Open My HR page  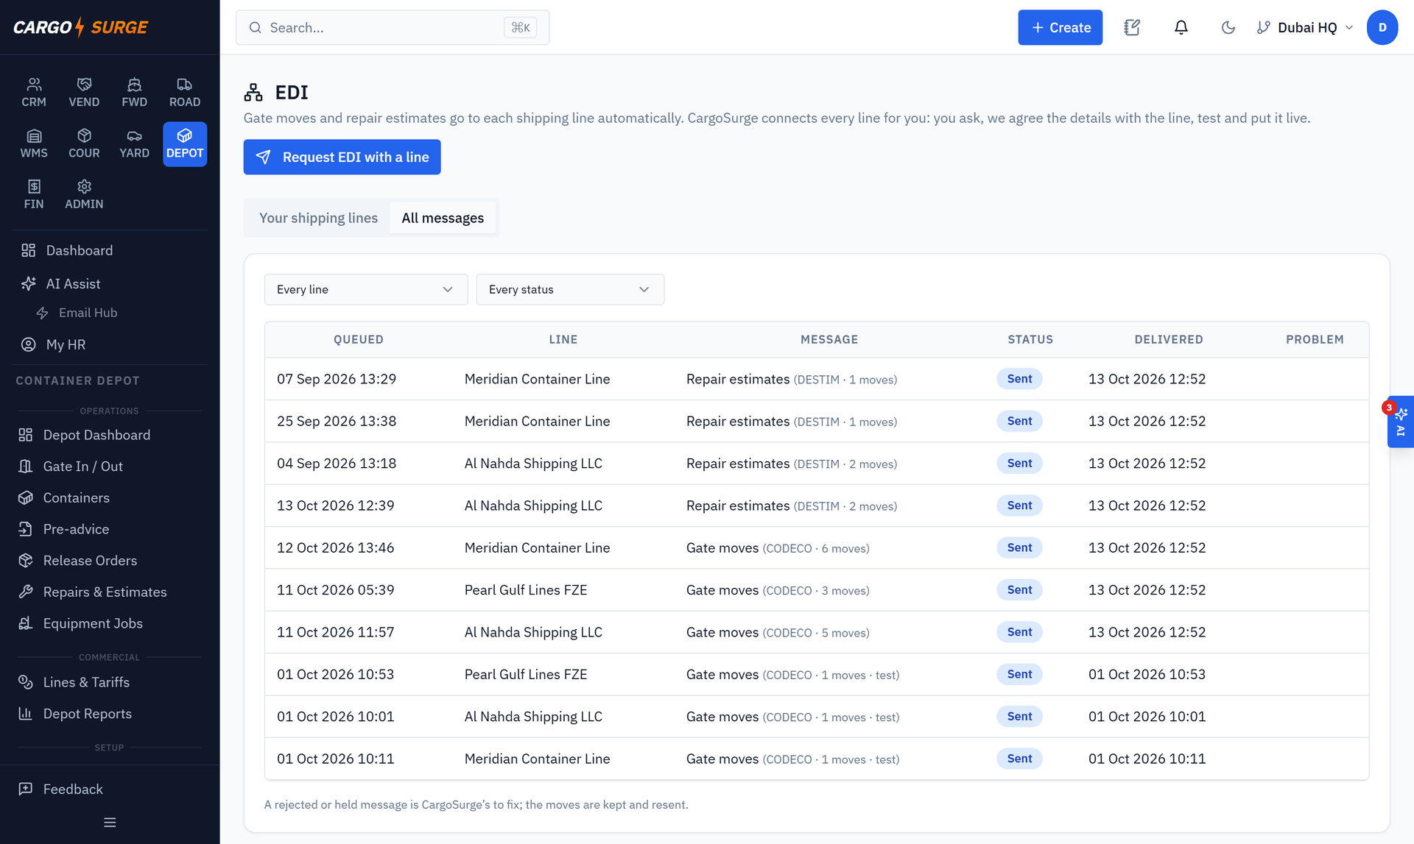coord(110,344)
